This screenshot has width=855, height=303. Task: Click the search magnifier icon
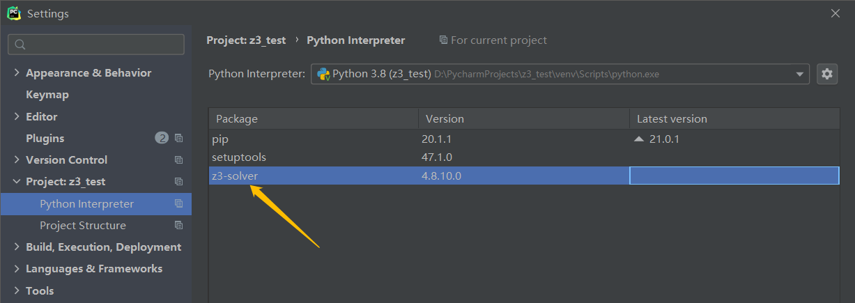pyautogui.click(x=20, y=45)
